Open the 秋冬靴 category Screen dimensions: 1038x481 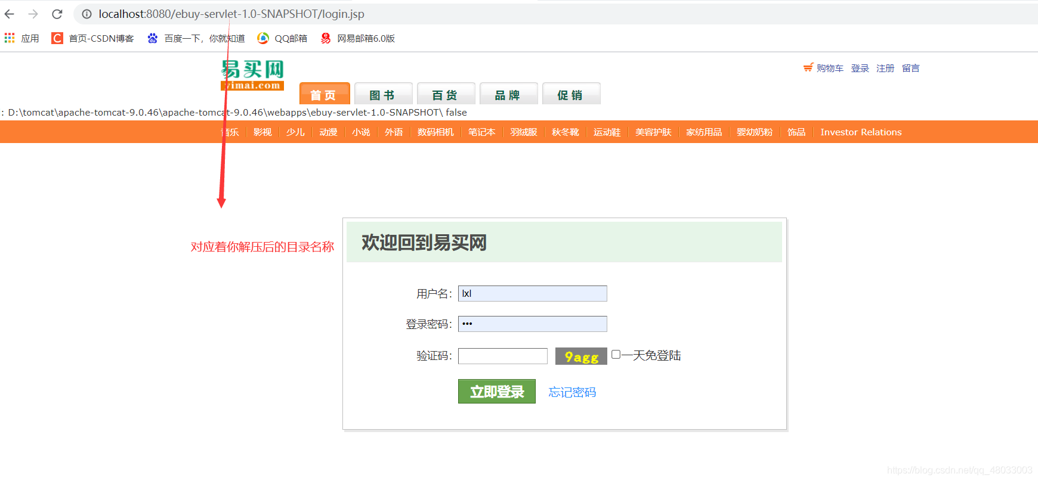click(566, 132)
